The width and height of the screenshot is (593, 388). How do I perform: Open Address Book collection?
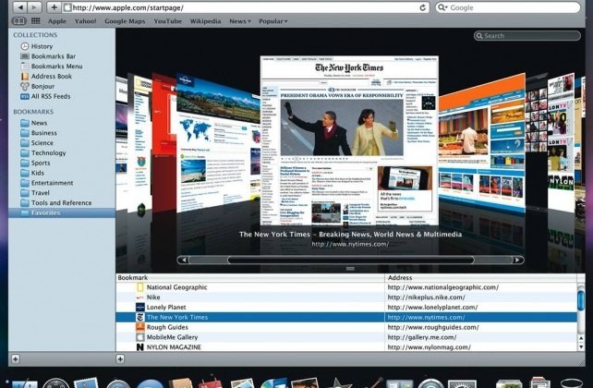(52, 77)
